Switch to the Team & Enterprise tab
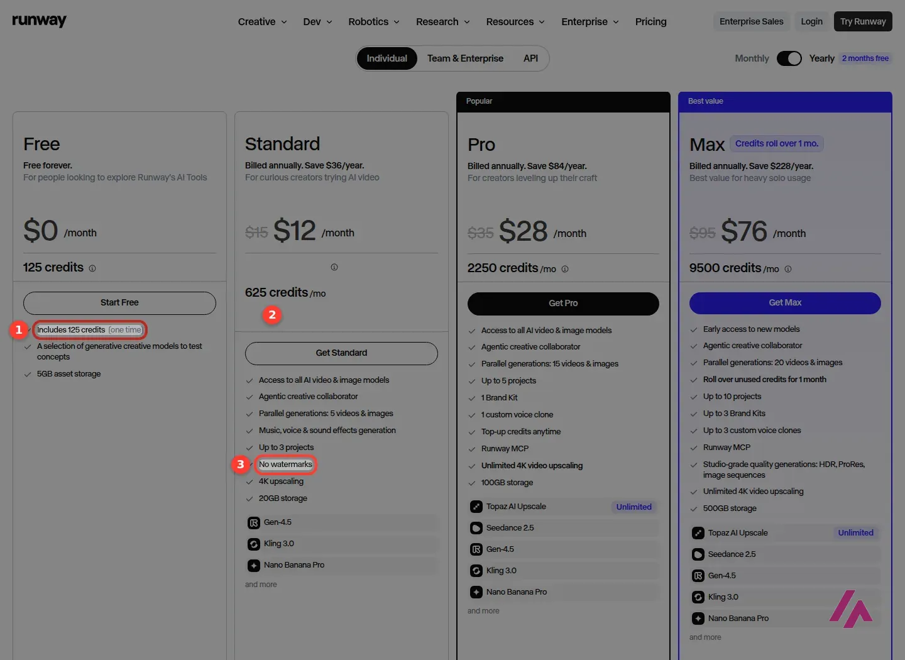 tap(465, 58)
